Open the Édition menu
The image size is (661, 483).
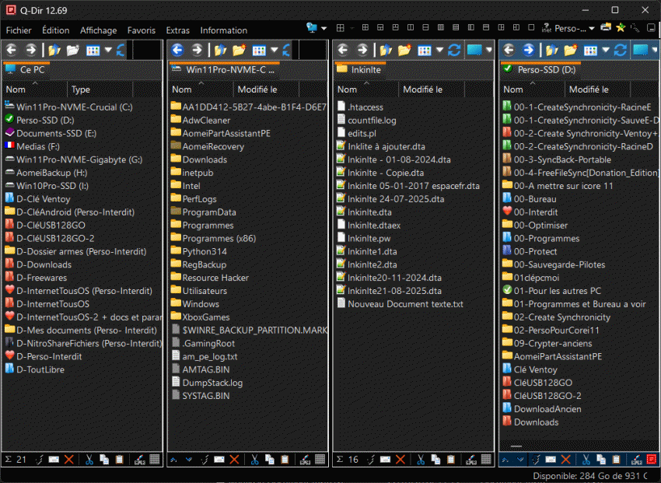56,30
